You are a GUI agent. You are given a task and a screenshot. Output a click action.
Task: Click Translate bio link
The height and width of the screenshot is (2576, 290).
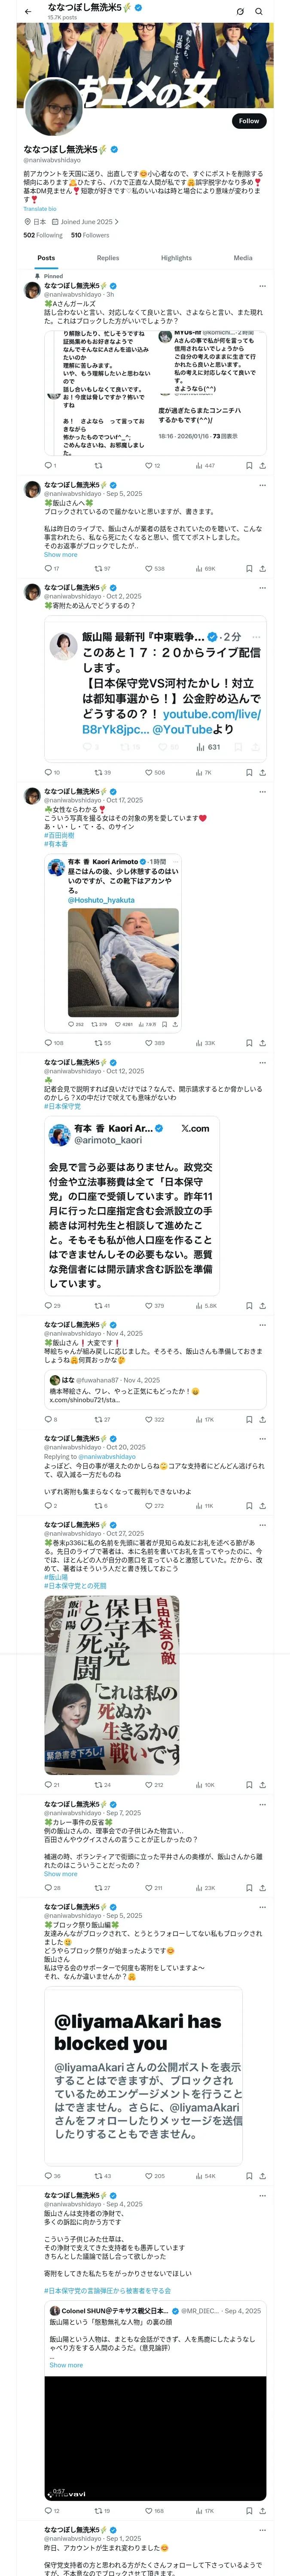point(40,208)
